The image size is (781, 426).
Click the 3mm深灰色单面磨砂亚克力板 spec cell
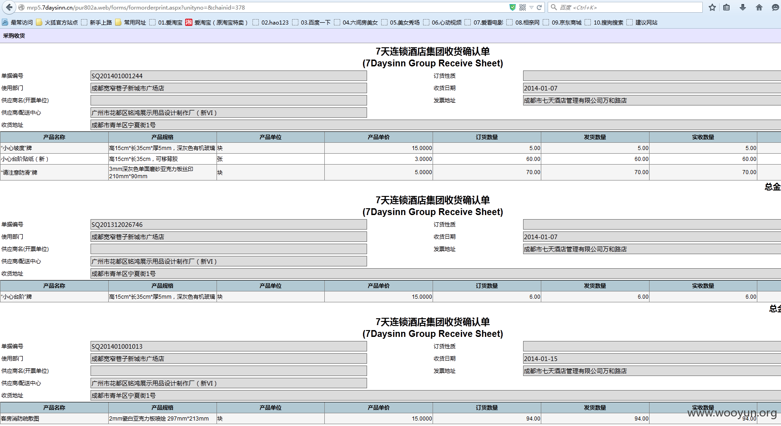point(162,172)
